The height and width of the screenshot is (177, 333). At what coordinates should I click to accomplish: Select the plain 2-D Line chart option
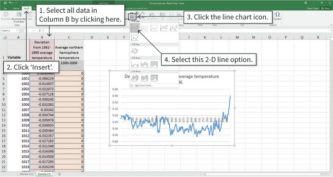[x=135, y=28]
